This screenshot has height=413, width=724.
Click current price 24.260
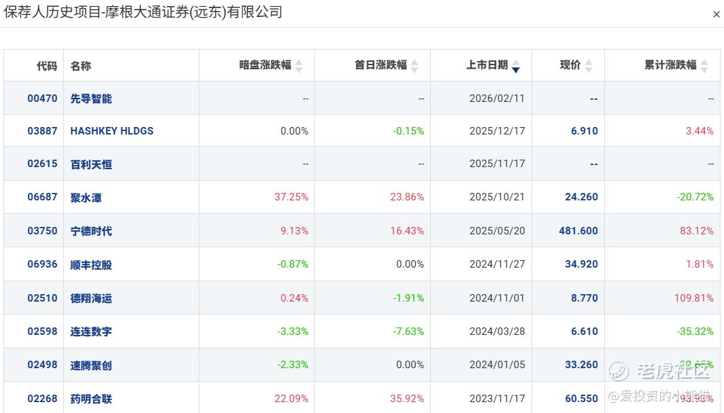(x=581, y=197)
